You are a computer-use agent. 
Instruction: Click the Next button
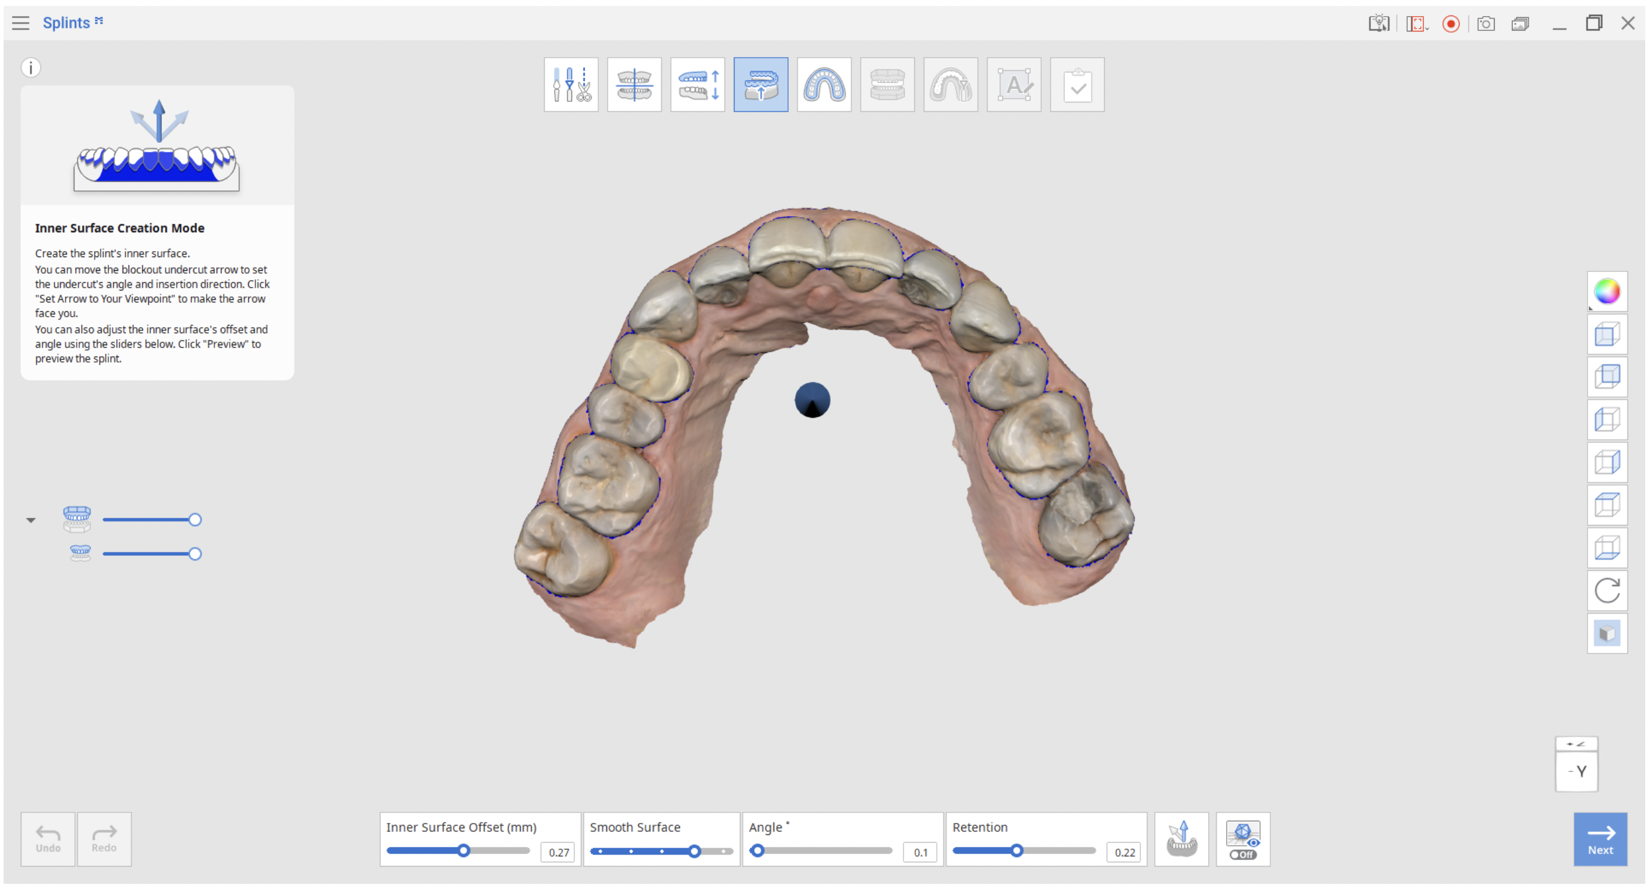click(x=1600, y=839)
